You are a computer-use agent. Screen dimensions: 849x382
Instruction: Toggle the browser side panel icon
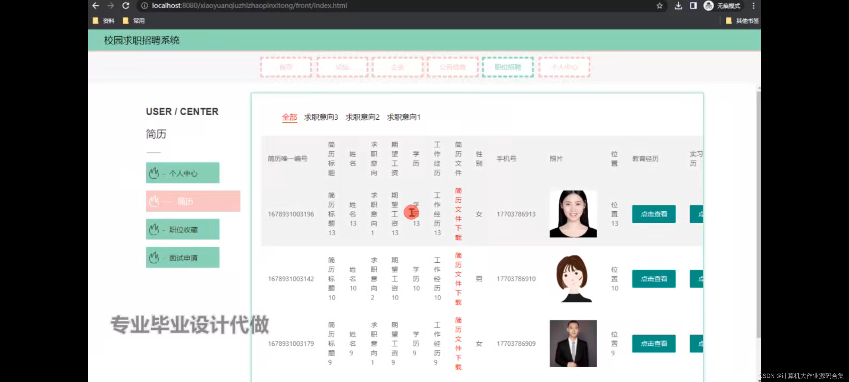pos(693,6)
